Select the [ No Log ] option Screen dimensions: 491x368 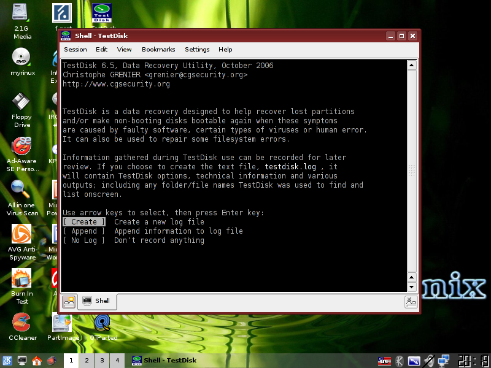(x=84, y=240)
